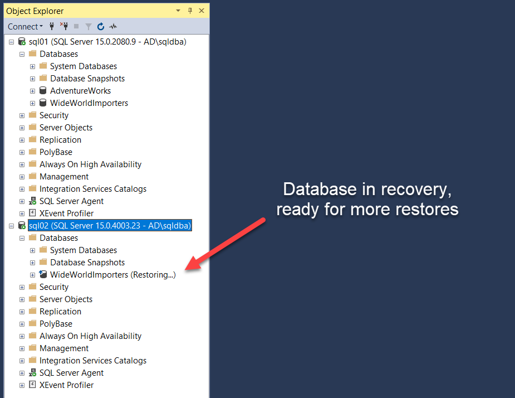Click the Stop square toolbar icon
The width and height of the screenshot is (515, 398).
tap(76, 26)
